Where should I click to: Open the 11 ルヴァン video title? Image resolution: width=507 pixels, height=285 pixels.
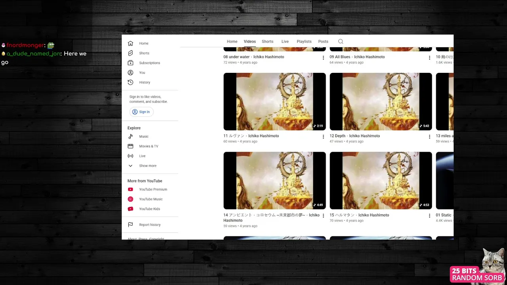point(251,136)
